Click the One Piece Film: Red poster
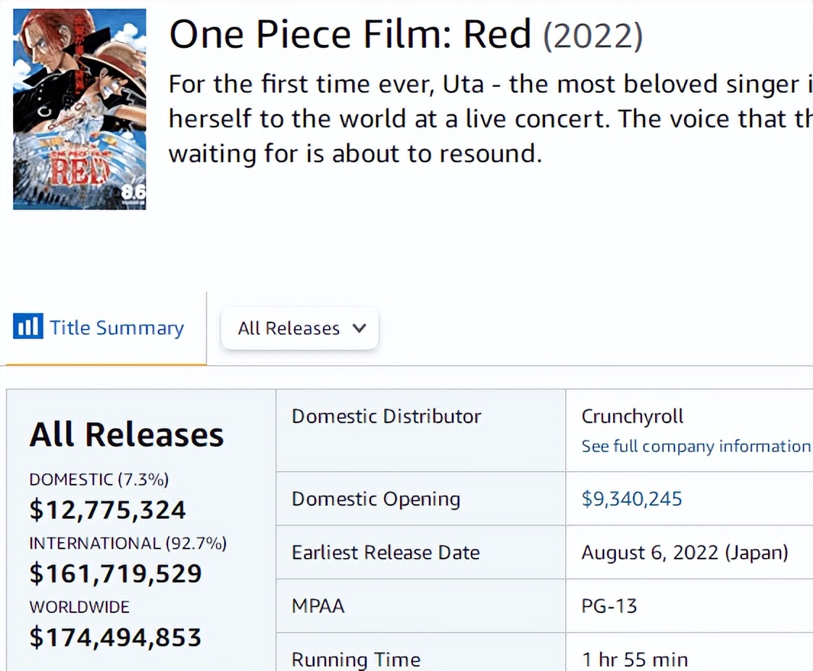 (80, 109)
